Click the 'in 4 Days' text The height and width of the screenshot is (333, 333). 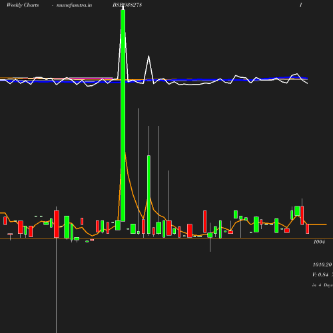pyautogui.click(x=322, y=285)
